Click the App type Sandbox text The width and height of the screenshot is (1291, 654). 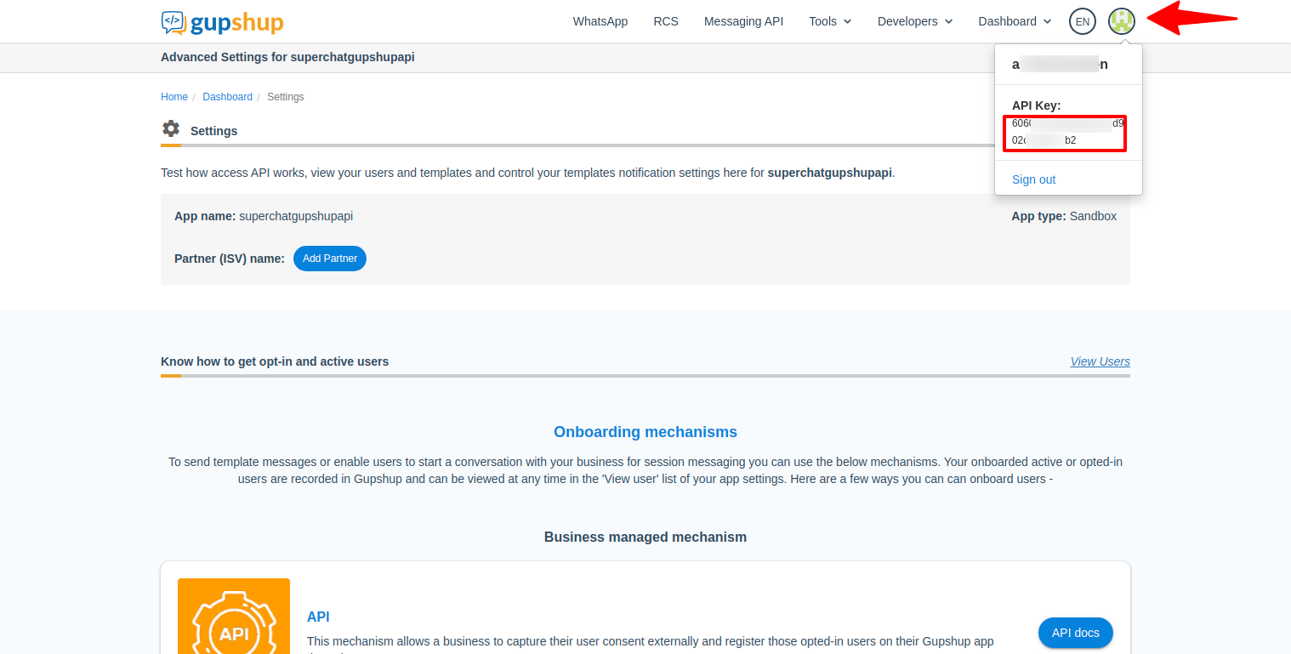pos(1064,216)
